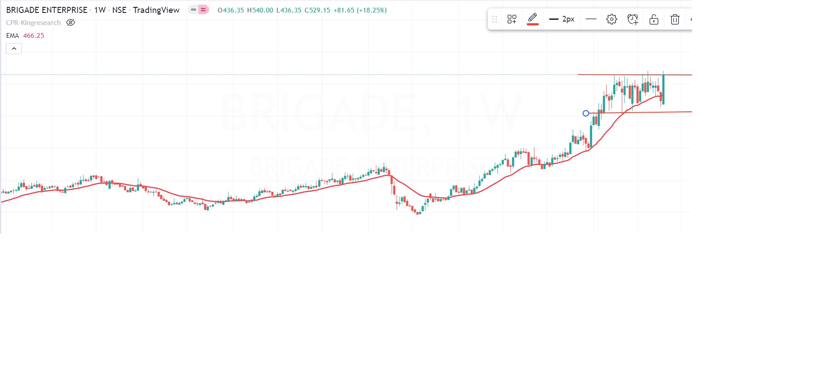Viewport: 822px width, 369px height.
Task: Open the line style selector
Action: 591,19
